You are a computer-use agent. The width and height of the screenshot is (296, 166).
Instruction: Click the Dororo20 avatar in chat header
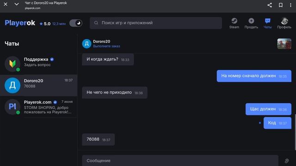pyautogui.click(x=86, y=44)
